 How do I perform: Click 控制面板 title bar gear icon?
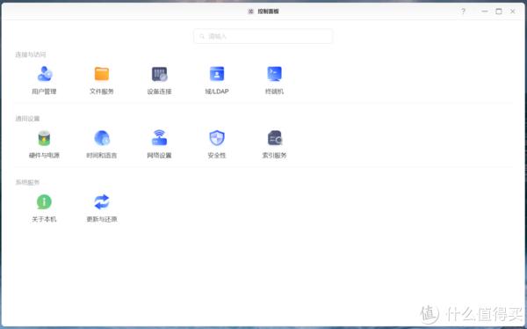click(250, 11)
